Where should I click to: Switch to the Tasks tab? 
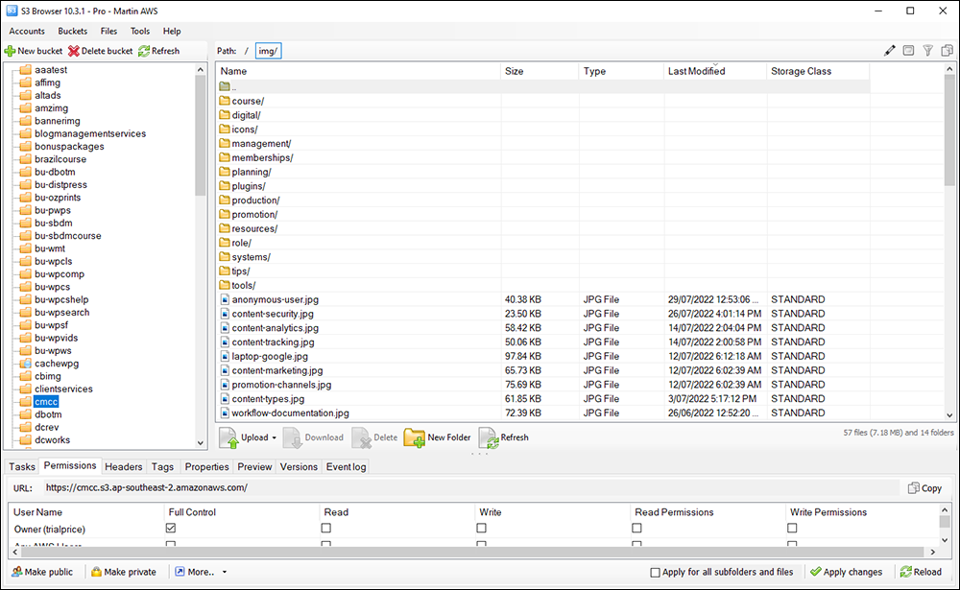coord(22,466)
